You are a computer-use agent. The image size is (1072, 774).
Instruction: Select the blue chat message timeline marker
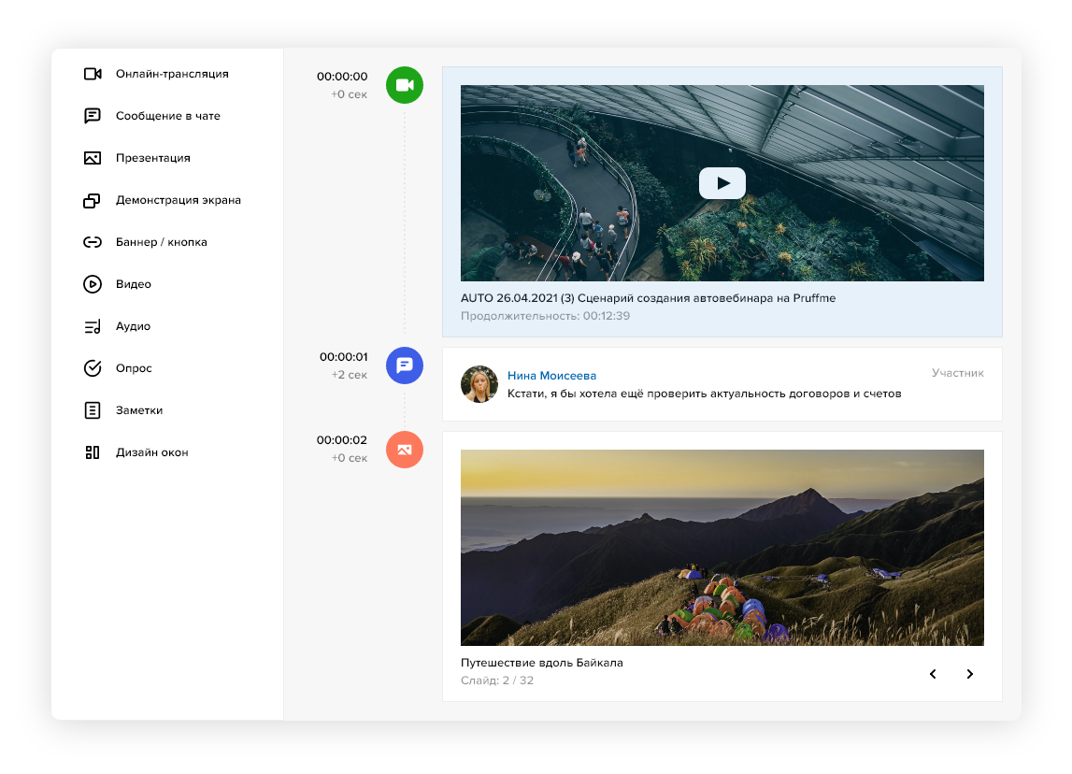[404, 365]
